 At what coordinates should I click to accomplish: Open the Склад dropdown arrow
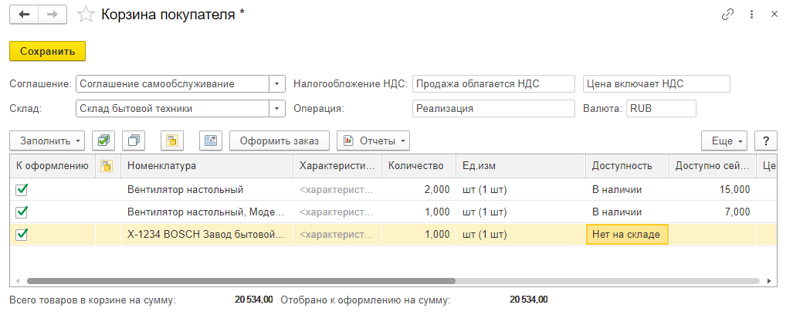[277, 109]
